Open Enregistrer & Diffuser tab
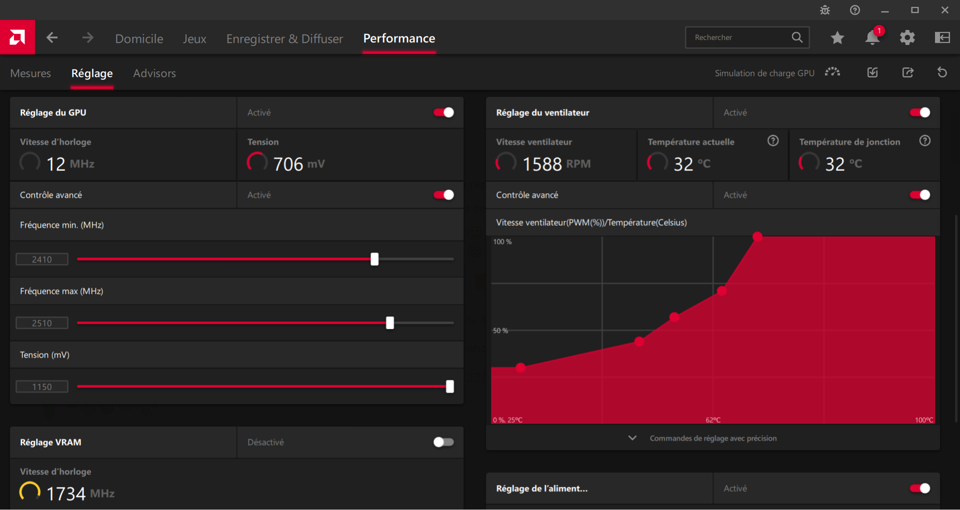The image size is (960, 510). click(x=284, y=38)
